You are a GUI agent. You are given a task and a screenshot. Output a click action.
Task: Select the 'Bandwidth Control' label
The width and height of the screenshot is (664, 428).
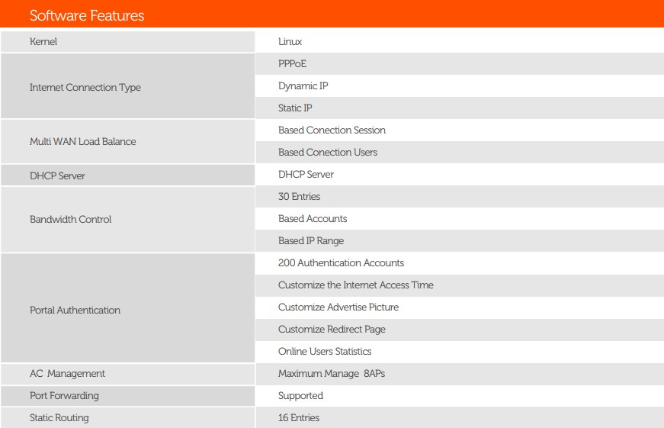tap(70, 219)
